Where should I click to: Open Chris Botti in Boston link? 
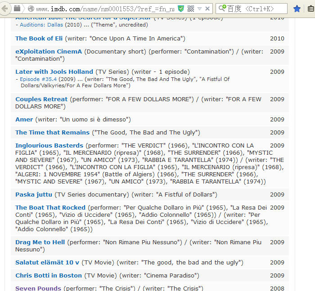point(49,276)
